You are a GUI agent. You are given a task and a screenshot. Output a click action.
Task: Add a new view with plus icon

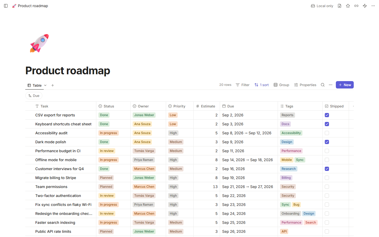(53, 85)
